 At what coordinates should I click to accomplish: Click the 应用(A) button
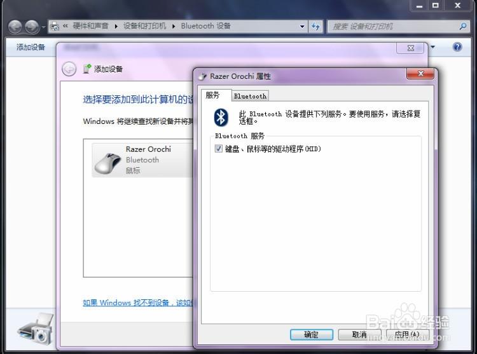(407, 334)
